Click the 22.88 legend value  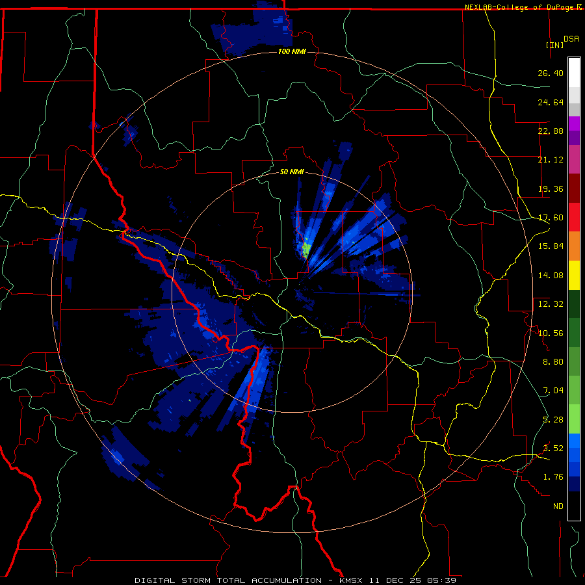click(x=551, y=131)
